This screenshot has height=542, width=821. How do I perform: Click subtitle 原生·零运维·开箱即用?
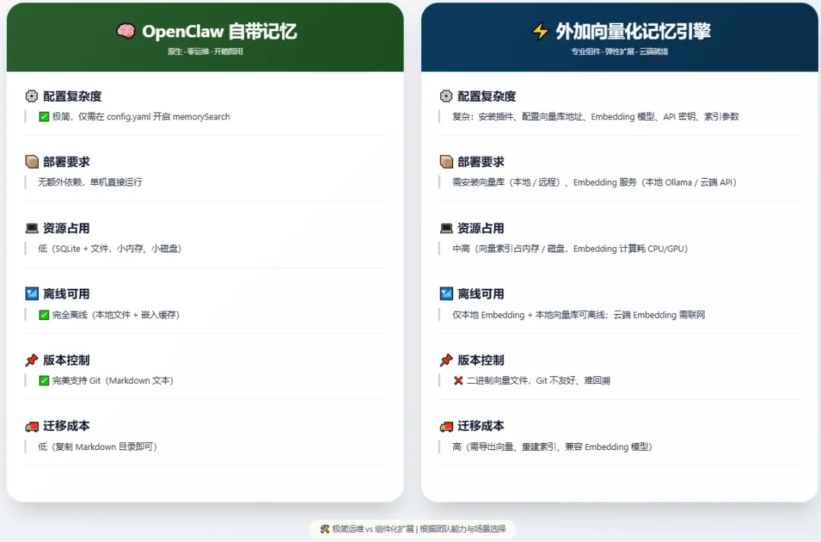205,52
